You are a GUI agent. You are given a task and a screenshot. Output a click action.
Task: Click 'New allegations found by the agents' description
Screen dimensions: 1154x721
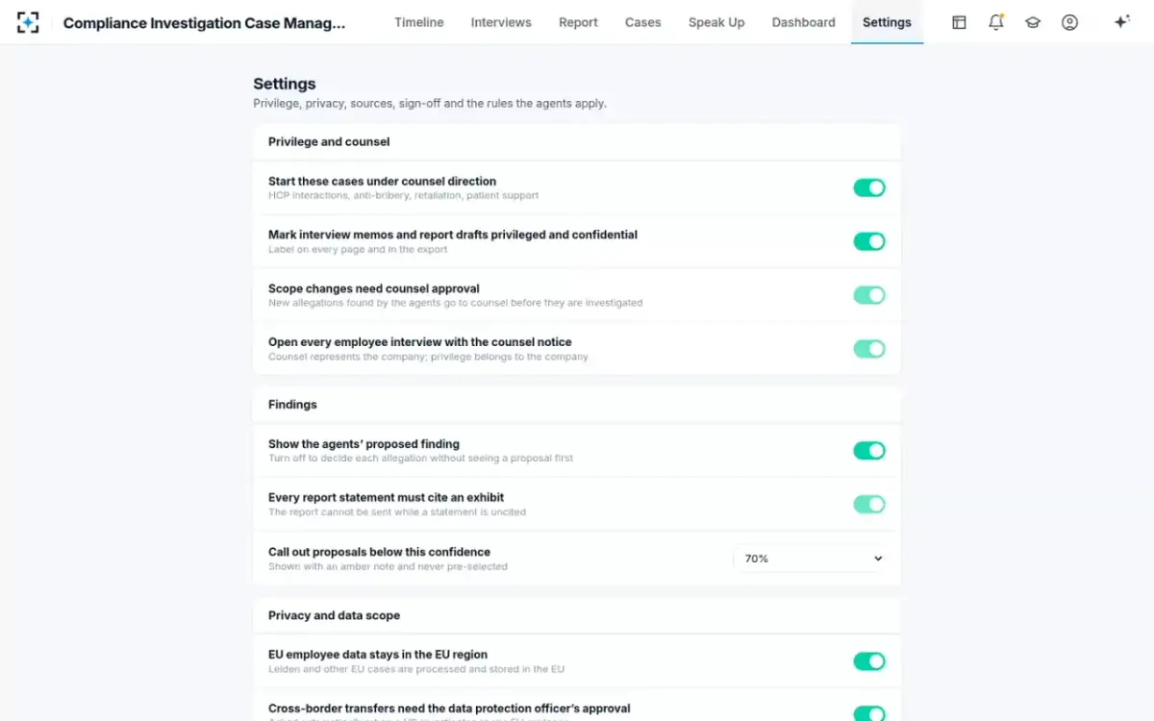point(455,303)
